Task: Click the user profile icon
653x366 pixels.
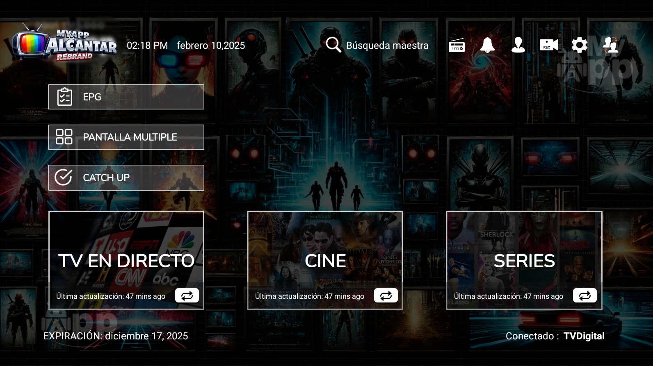Action: point(518,45)
